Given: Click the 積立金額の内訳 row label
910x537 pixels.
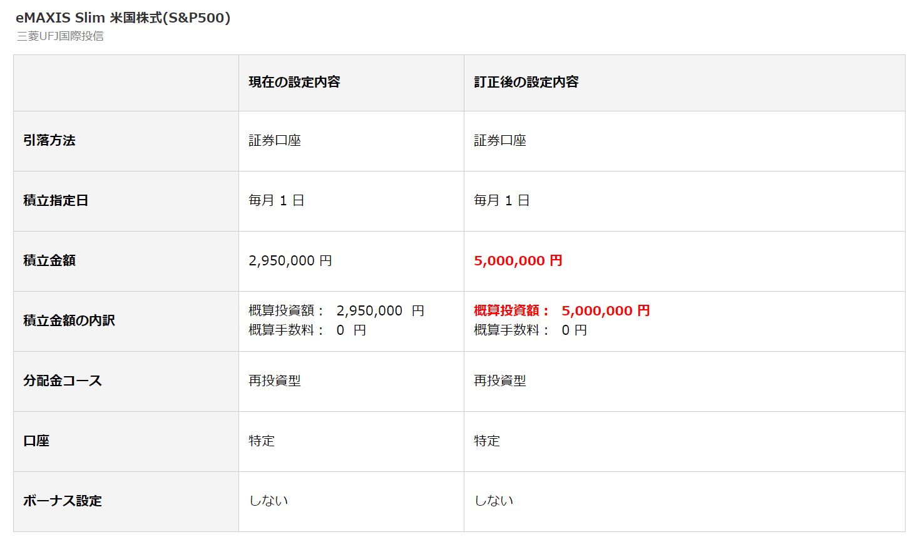Looking at the screenshot, I should [69, 321].
